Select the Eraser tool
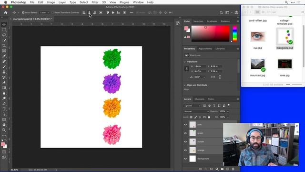305x172 pixels. [4, 83]
